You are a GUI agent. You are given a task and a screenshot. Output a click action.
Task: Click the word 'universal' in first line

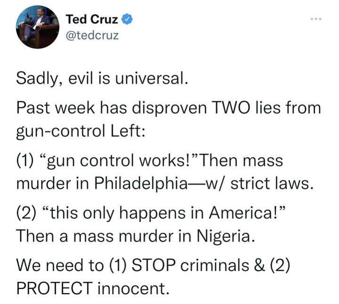150,78
